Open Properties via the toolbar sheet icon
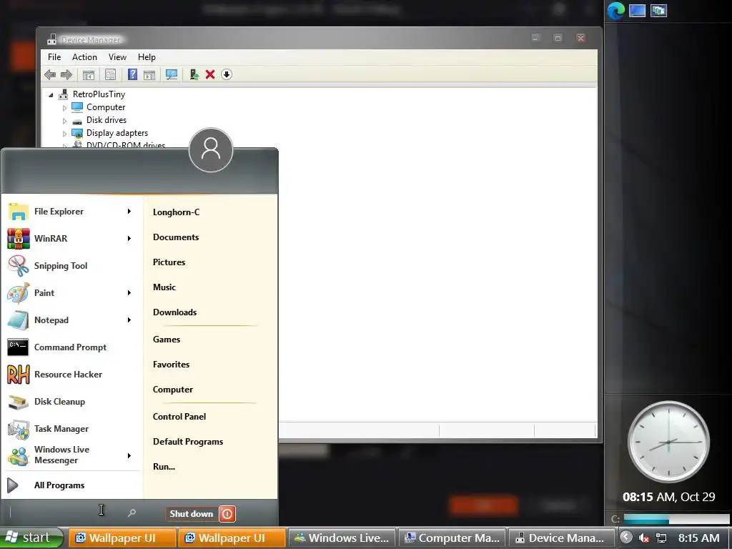This screenshot has height=549, width=732. pos(110,74)
